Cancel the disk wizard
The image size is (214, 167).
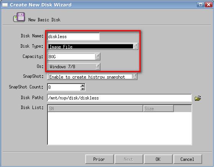pos(187,159)
